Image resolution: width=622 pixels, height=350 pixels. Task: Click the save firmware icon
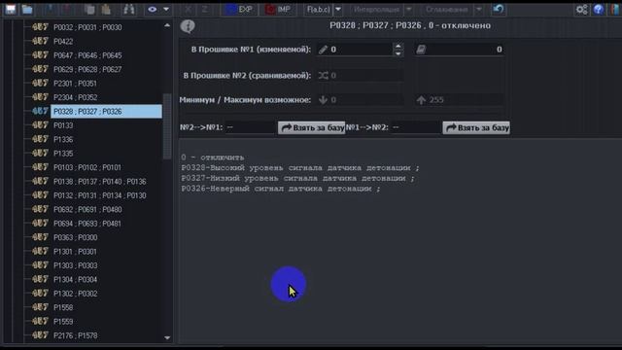tap(11, 9)
